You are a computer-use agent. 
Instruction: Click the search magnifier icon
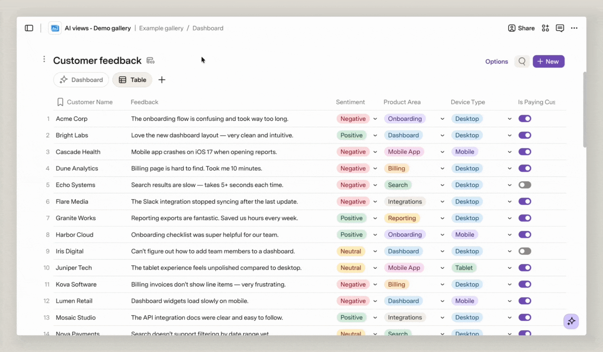(522, 61)
